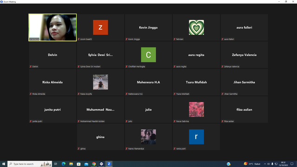The width and height of the screenshot is (297, 167).
Task: Click muted mic icon by Muhammad Naufal Azidan
Action: tap(78, 121)
